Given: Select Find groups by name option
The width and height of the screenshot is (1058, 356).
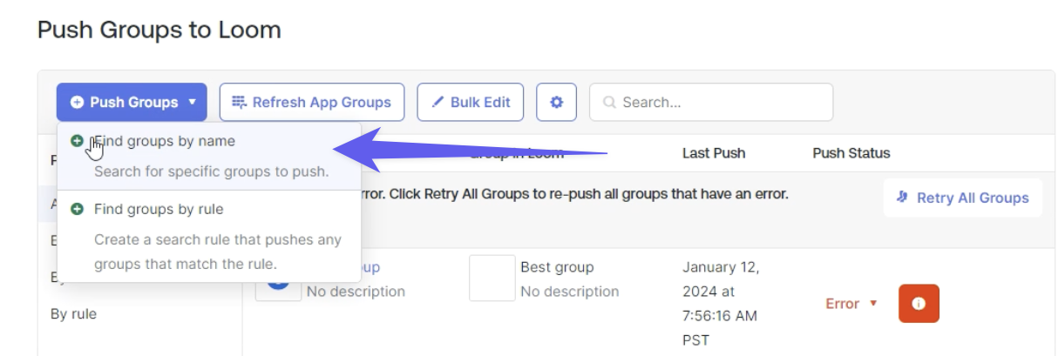Looking at the screenshot, I should coord(165,141).
